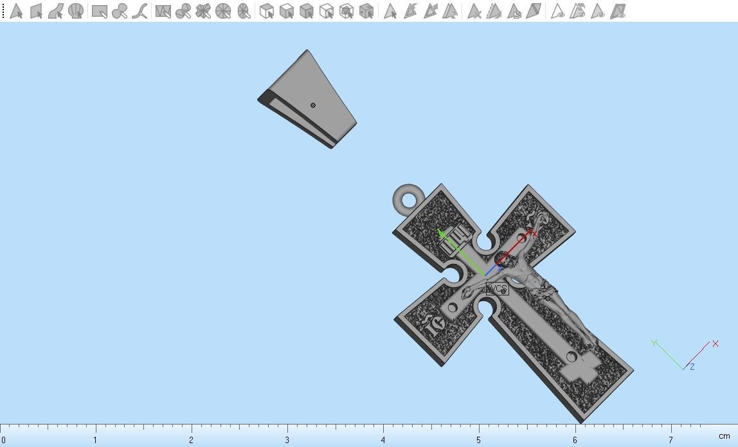Screen dimensions: 738x447
Task: Click the first triangle-with-eye visibility icon
Action: click(557, 11)
